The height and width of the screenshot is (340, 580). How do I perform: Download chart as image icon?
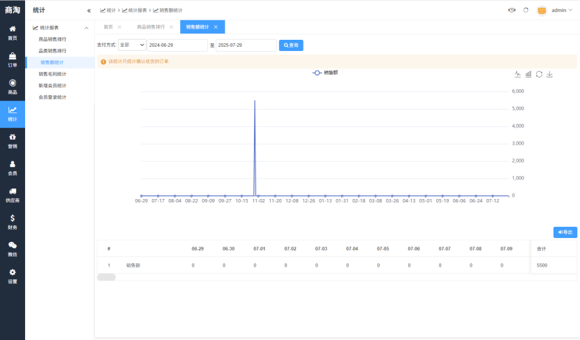(549, 74)
